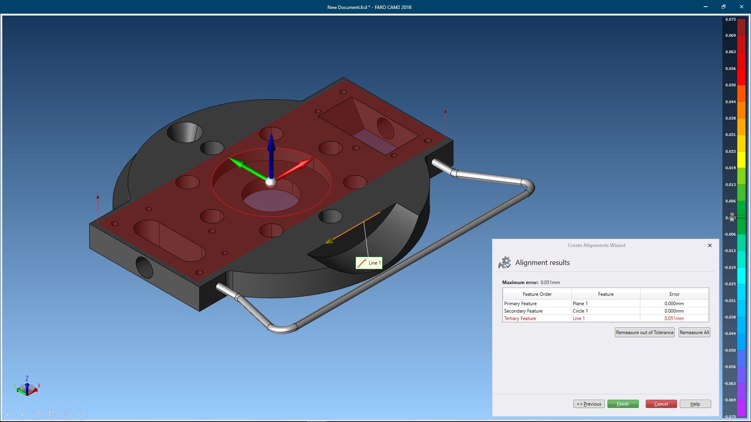Viewport: 751px width, 422px height.
Task: Open the grid table icon in the bottom toolbar
Action: [x=52, y=414]
